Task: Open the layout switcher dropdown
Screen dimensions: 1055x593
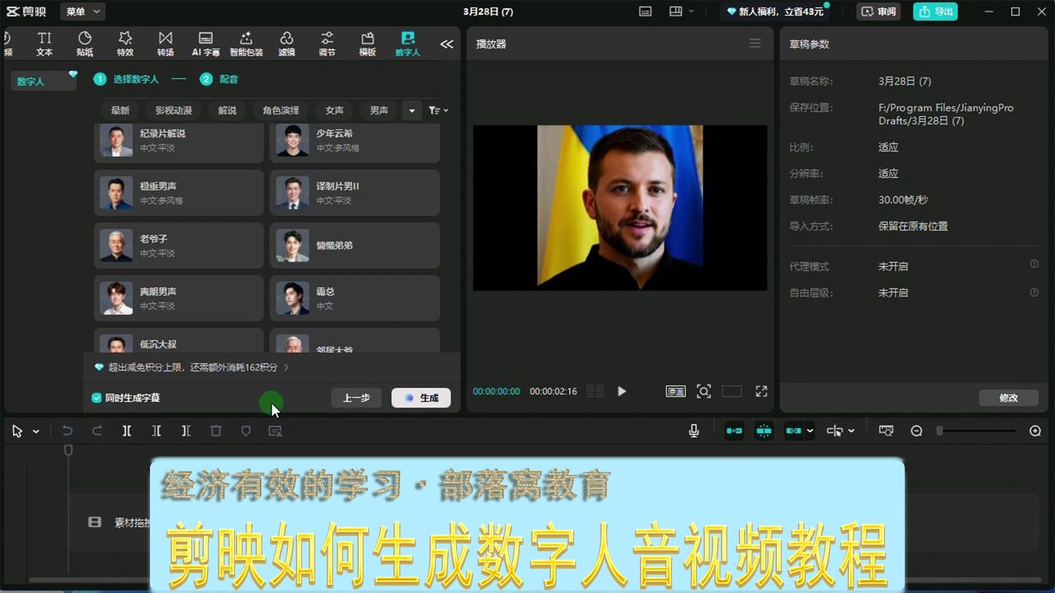Action: pos(681,12)
